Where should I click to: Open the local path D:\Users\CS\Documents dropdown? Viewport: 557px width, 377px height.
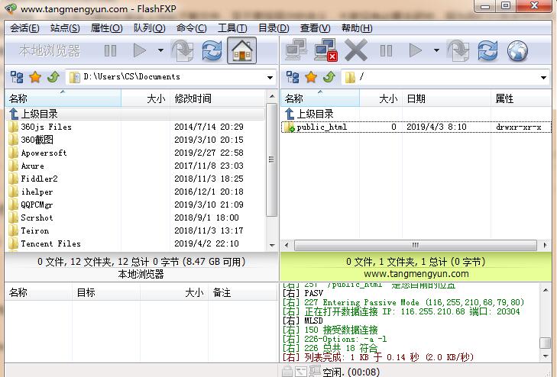270,77
